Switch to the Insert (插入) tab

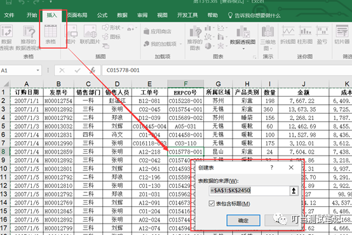tap(51, 15)
